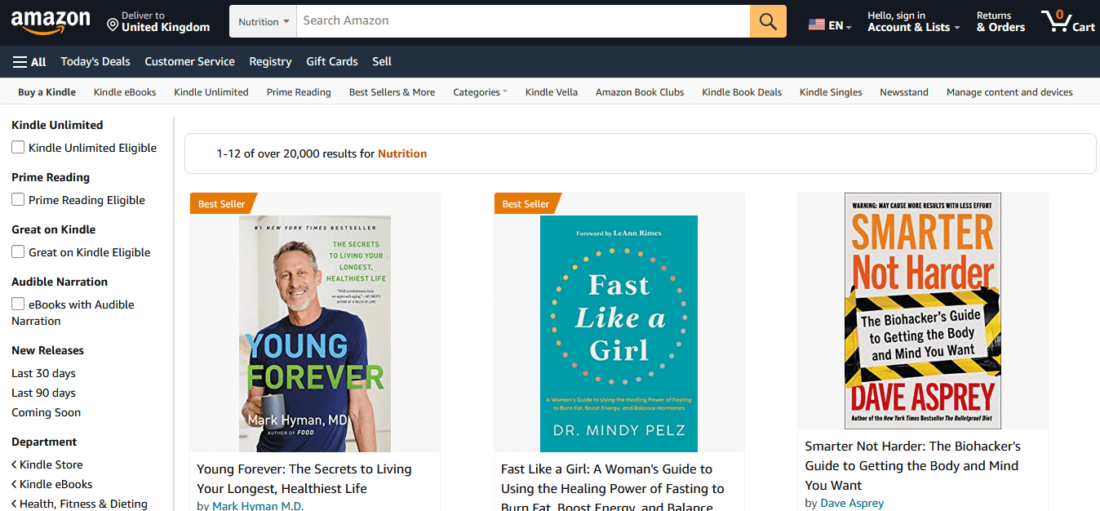Click the Best Seller badge on Young Forever
The width and height of the screenshot is (1100, 511).
(x=224, y=203)
